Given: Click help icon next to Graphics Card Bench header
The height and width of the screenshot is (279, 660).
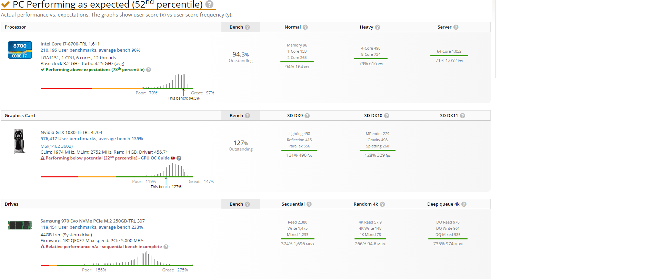Looking at the screenshot, I should tap(247, 116).
